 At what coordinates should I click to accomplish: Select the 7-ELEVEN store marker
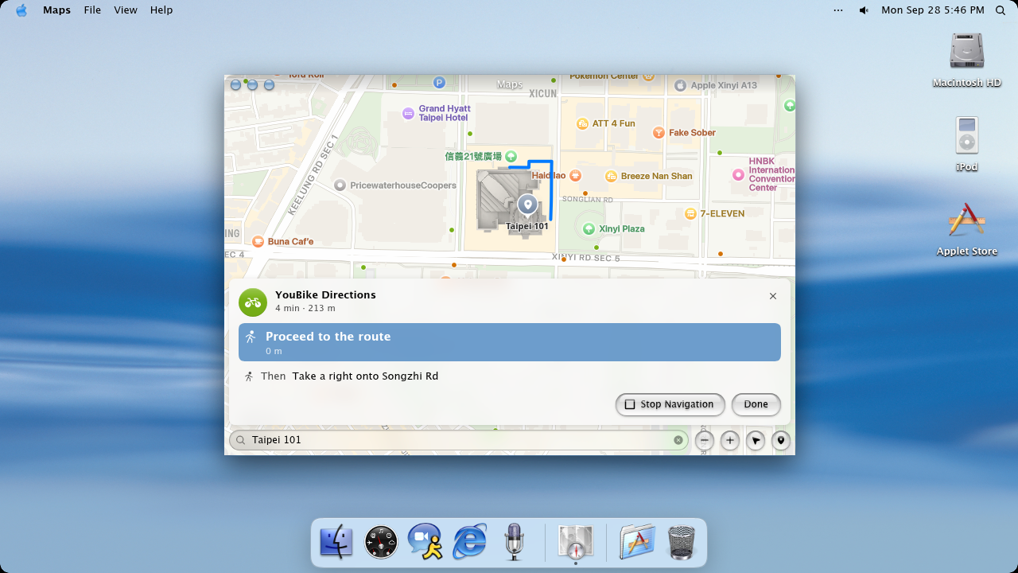pos(691,213)
